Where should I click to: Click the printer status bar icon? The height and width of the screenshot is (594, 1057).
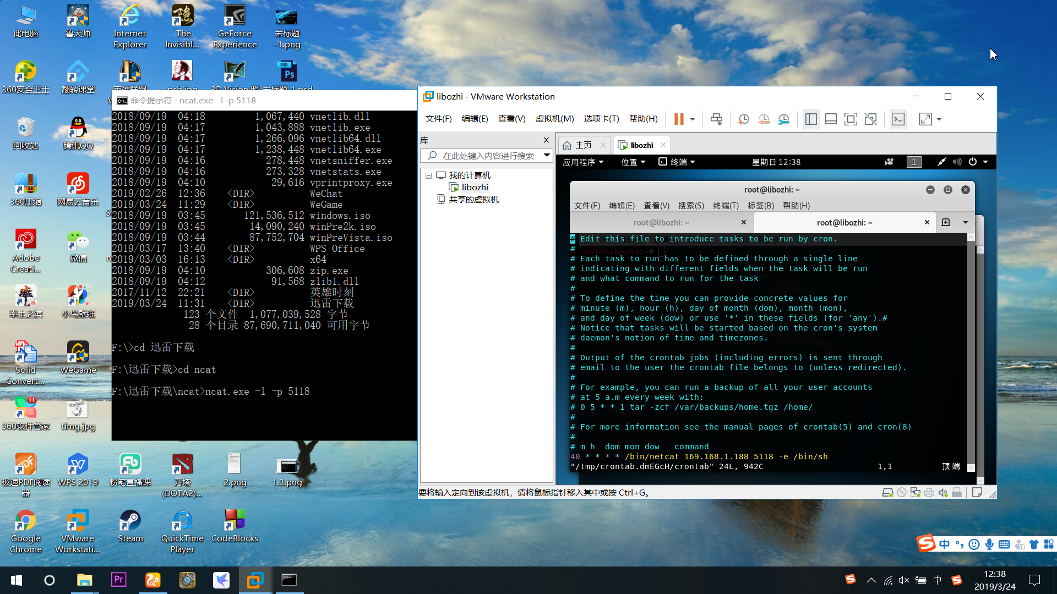929,493
